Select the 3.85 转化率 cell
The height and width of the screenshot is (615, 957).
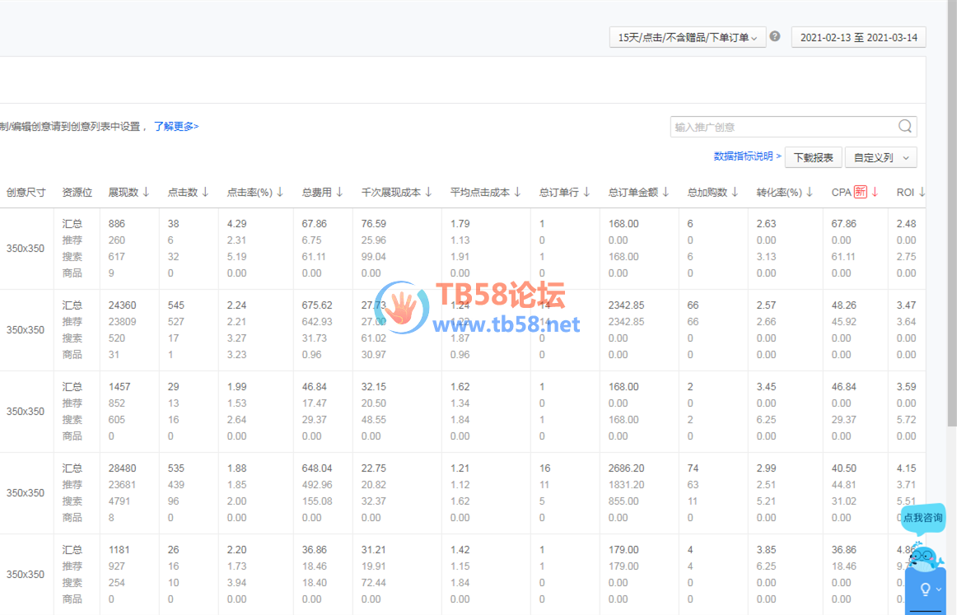(766, 550)
